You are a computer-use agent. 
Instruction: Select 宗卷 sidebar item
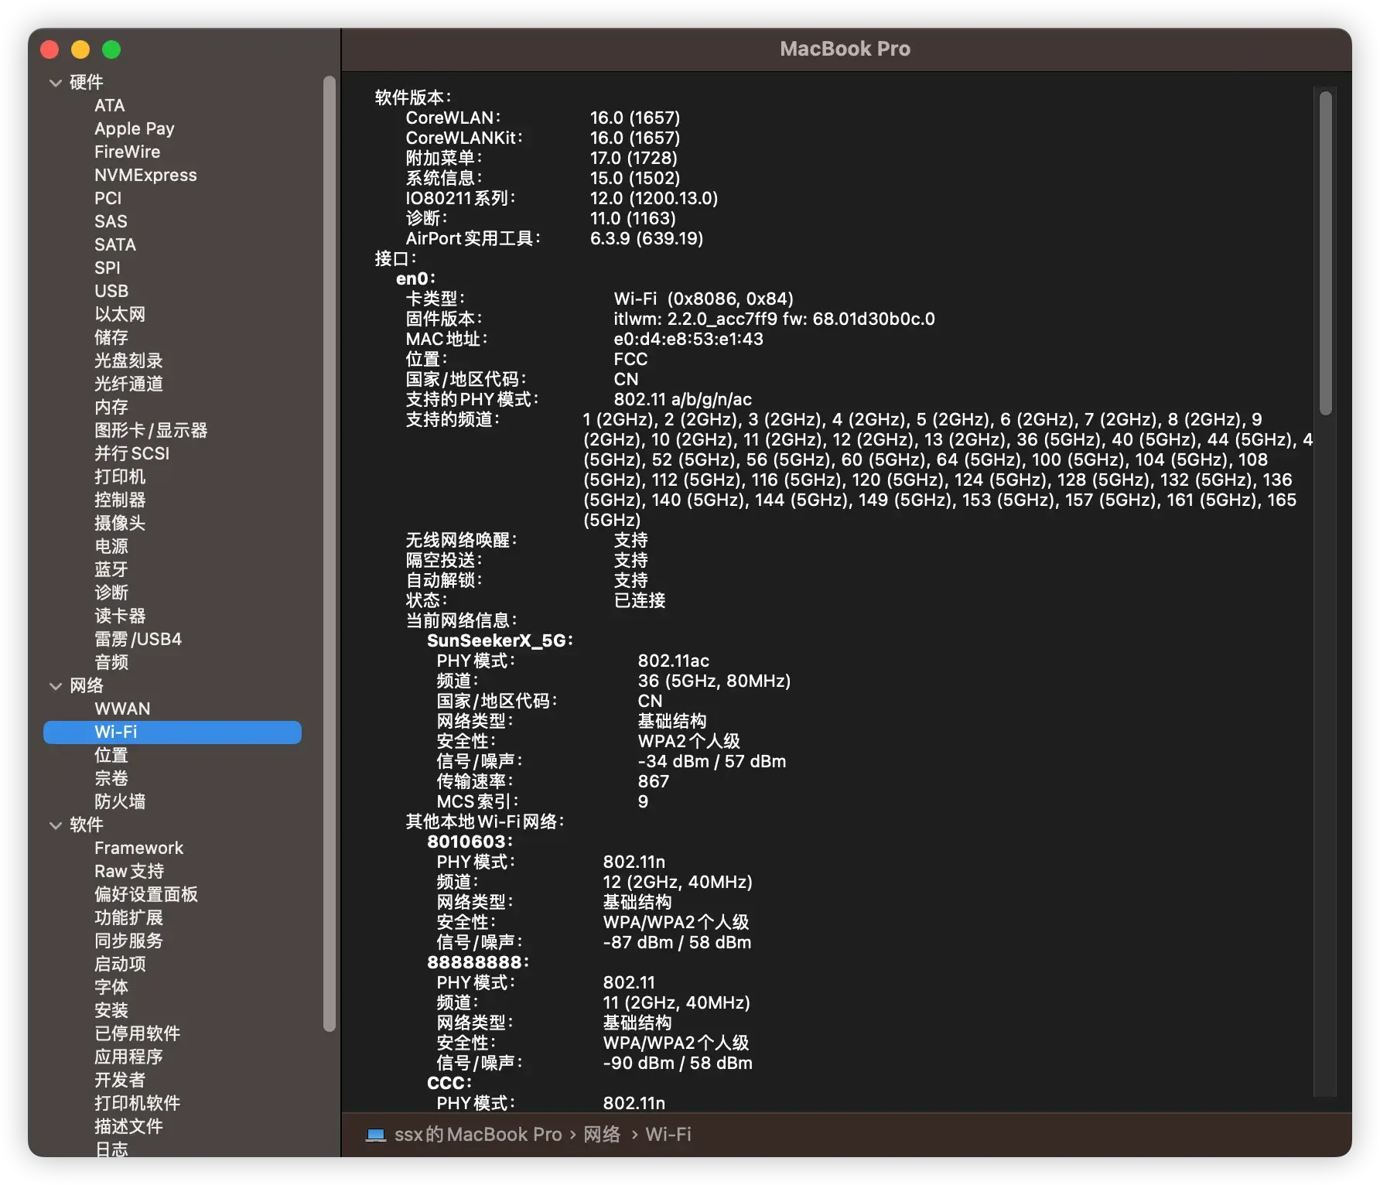111,779
